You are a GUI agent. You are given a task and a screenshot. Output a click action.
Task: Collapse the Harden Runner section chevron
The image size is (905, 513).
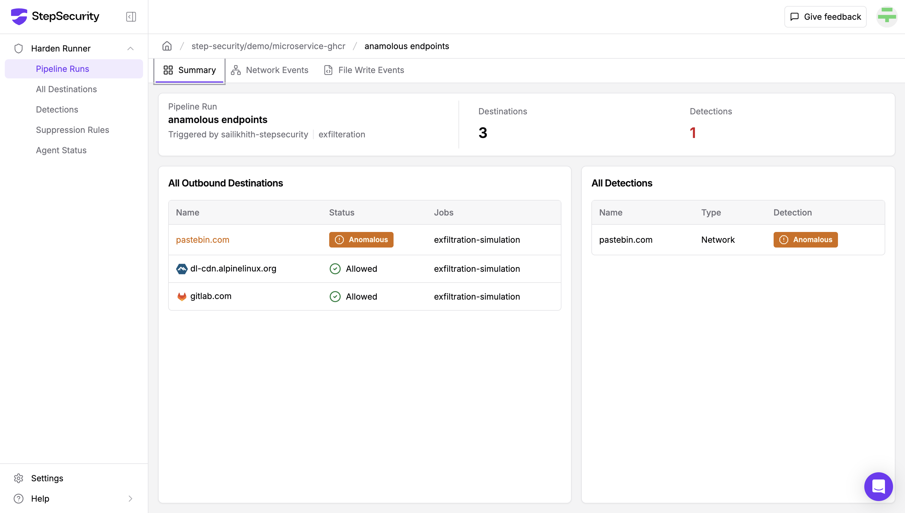(130, 48)
